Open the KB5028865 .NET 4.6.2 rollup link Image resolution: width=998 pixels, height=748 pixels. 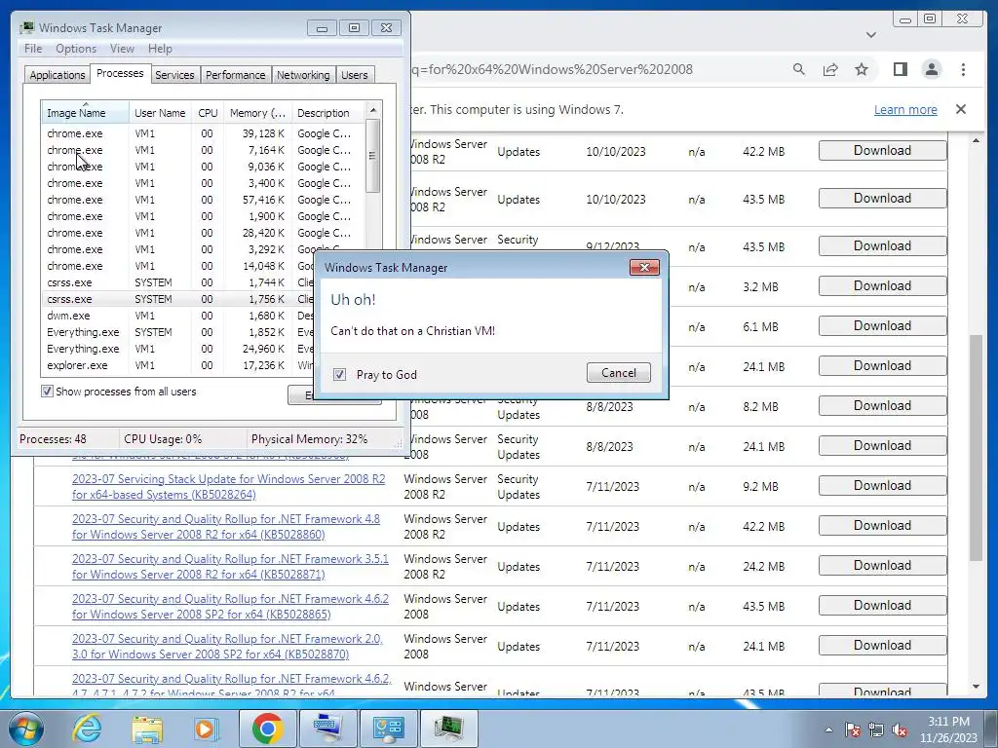(230, 607)
